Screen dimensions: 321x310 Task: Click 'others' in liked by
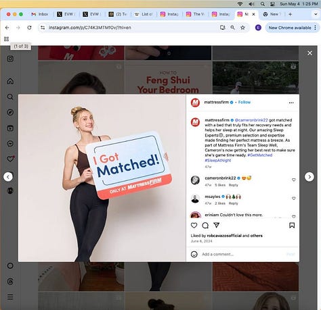coord(256,236)
